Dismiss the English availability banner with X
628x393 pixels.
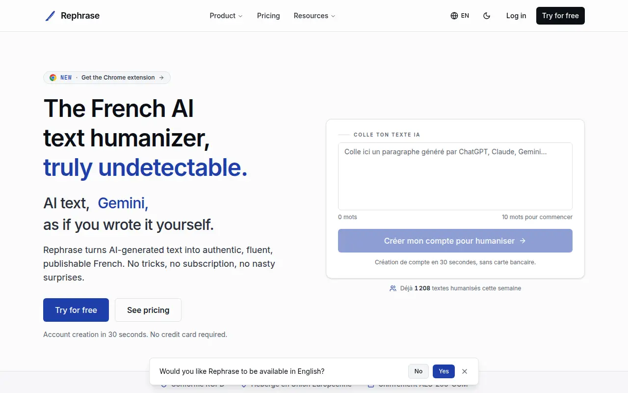click(x=465, y=371)
